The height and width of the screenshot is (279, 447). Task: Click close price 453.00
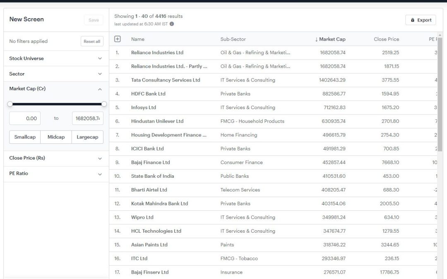391,176
